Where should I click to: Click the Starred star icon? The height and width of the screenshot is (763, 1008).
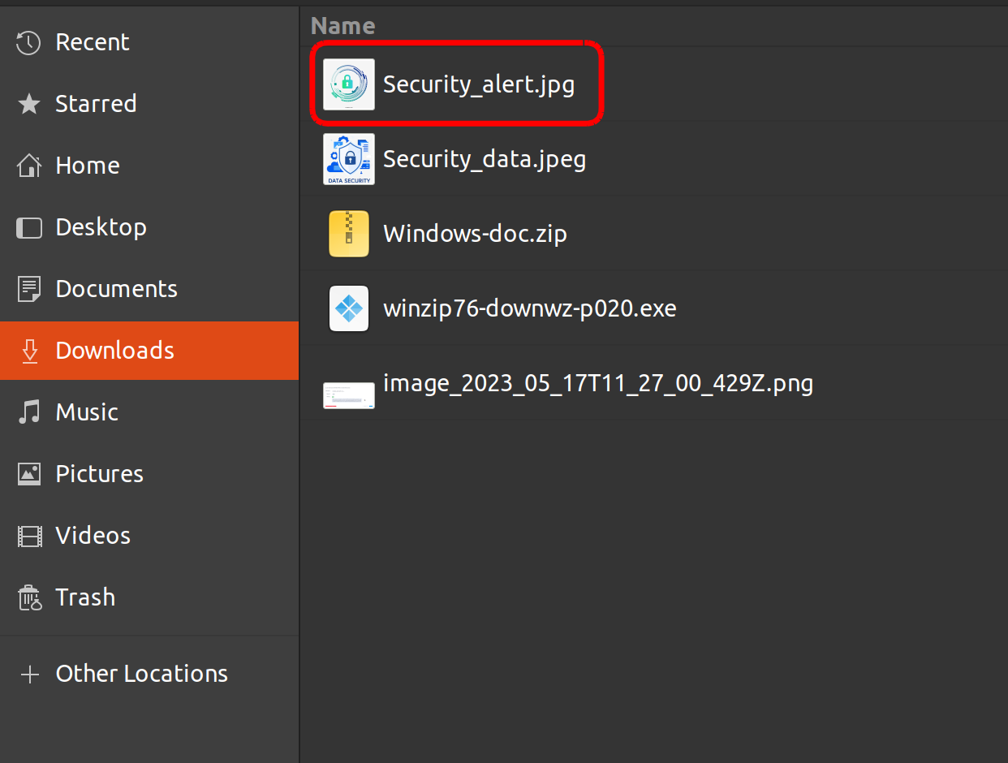[x=29, y=104]
